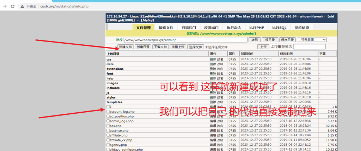Open the 系统信息 tab
Screen dimensions: 361x151
click(x=302, y=28)
